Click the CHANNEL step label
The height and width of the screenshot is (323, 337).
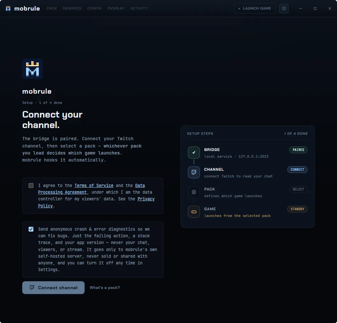214,169
